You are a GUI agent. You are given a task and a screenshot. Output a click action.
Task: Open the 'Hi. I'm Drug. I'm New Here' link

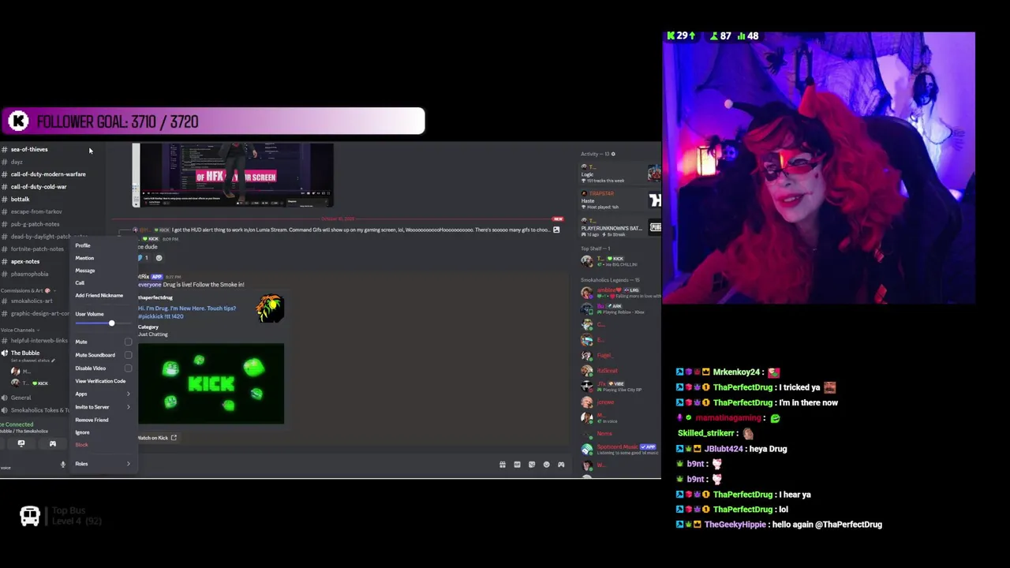[x=187, y=312]
